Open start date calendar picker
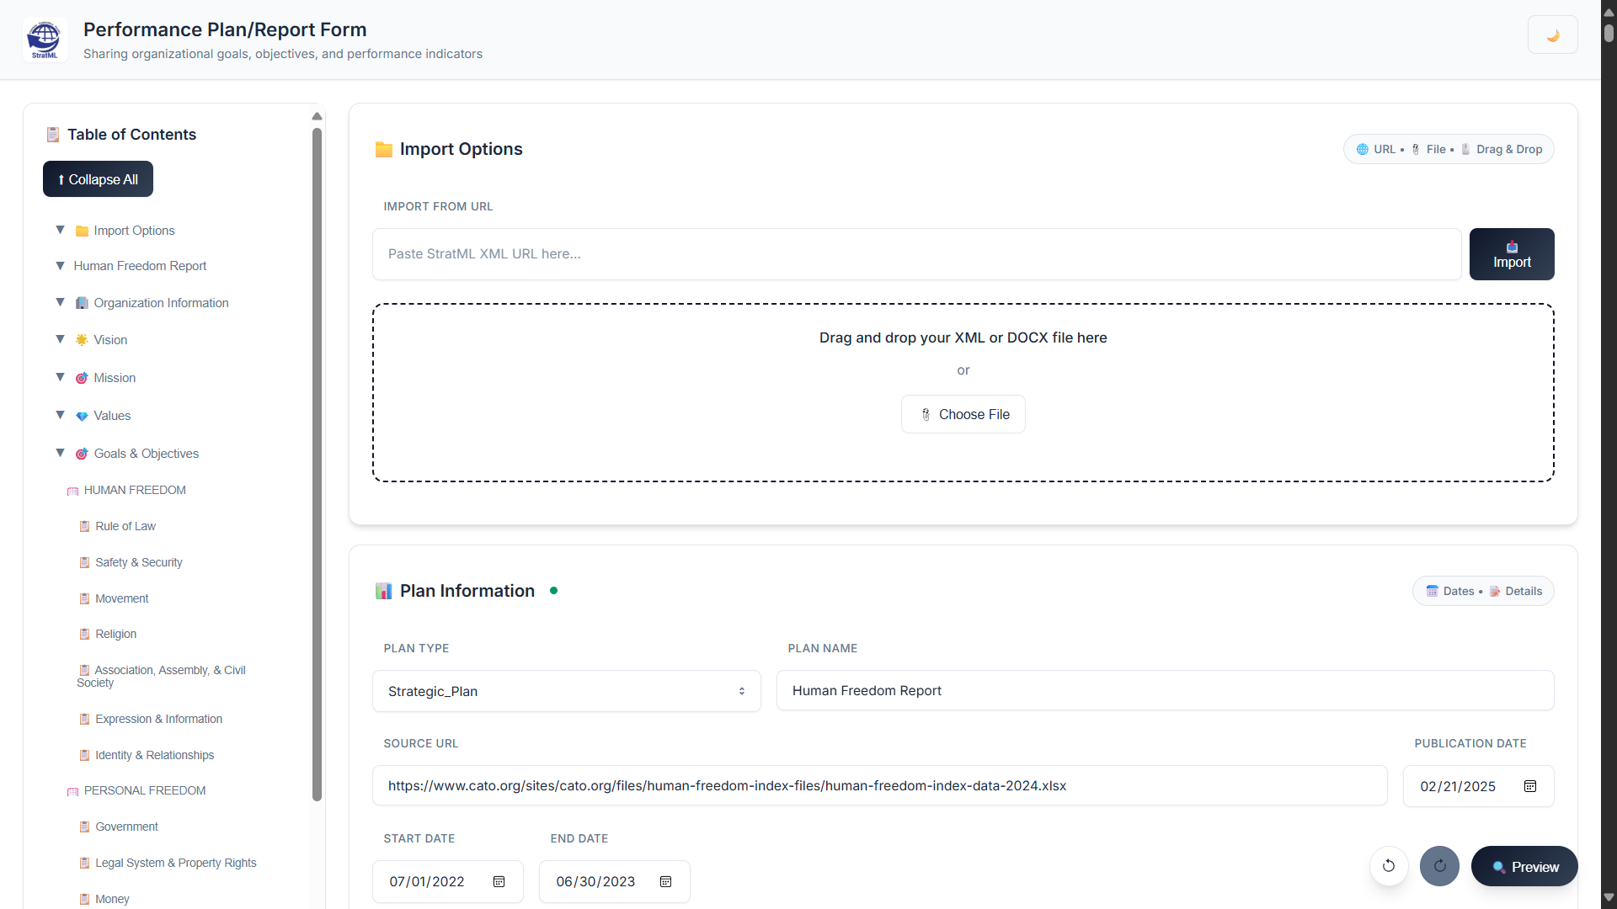1617x909 pixels. (x=499, y=881)
